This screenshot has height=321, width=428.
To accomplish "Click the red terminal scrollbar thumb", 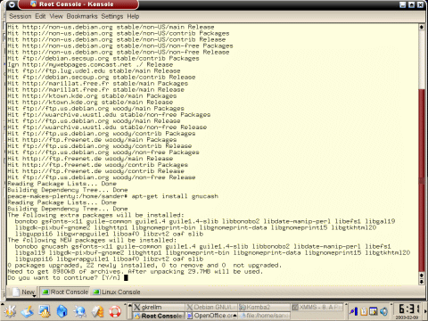I will (x=421, y=181).
